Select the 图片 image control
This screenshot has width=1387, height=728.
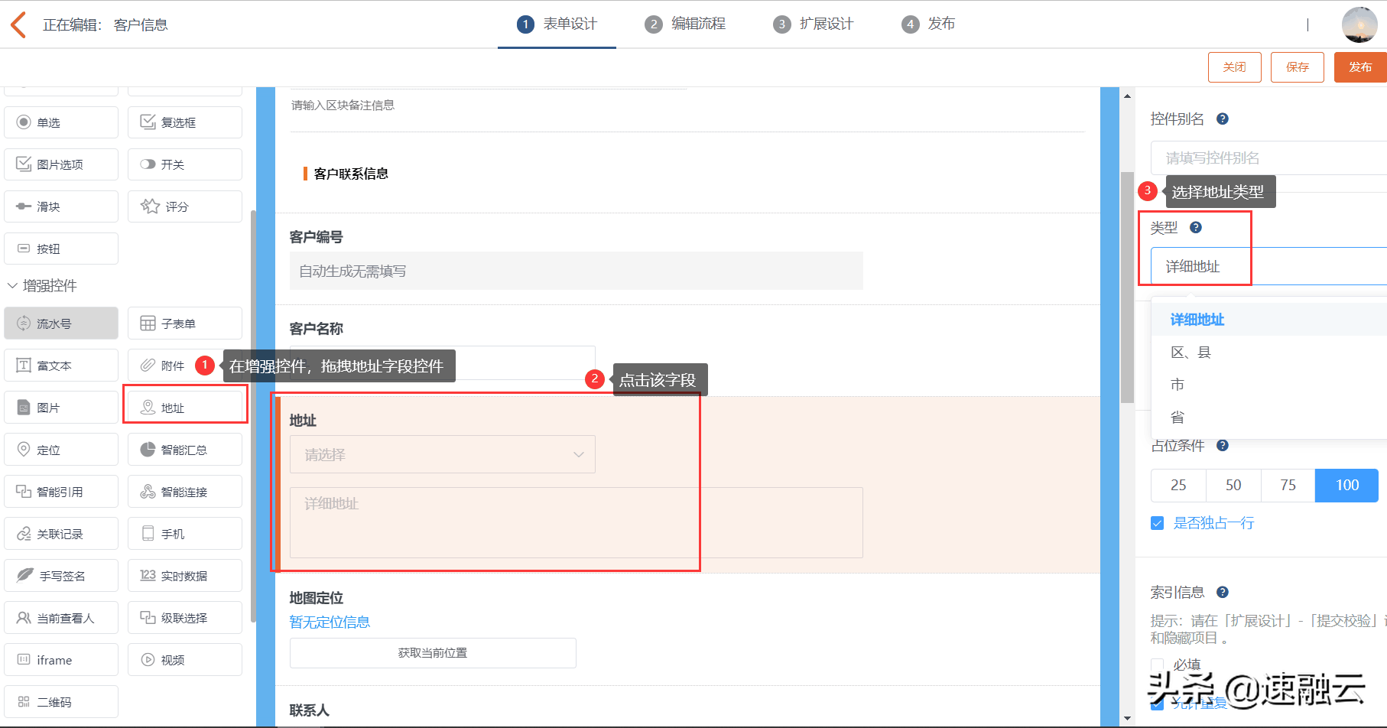[61, 408]
